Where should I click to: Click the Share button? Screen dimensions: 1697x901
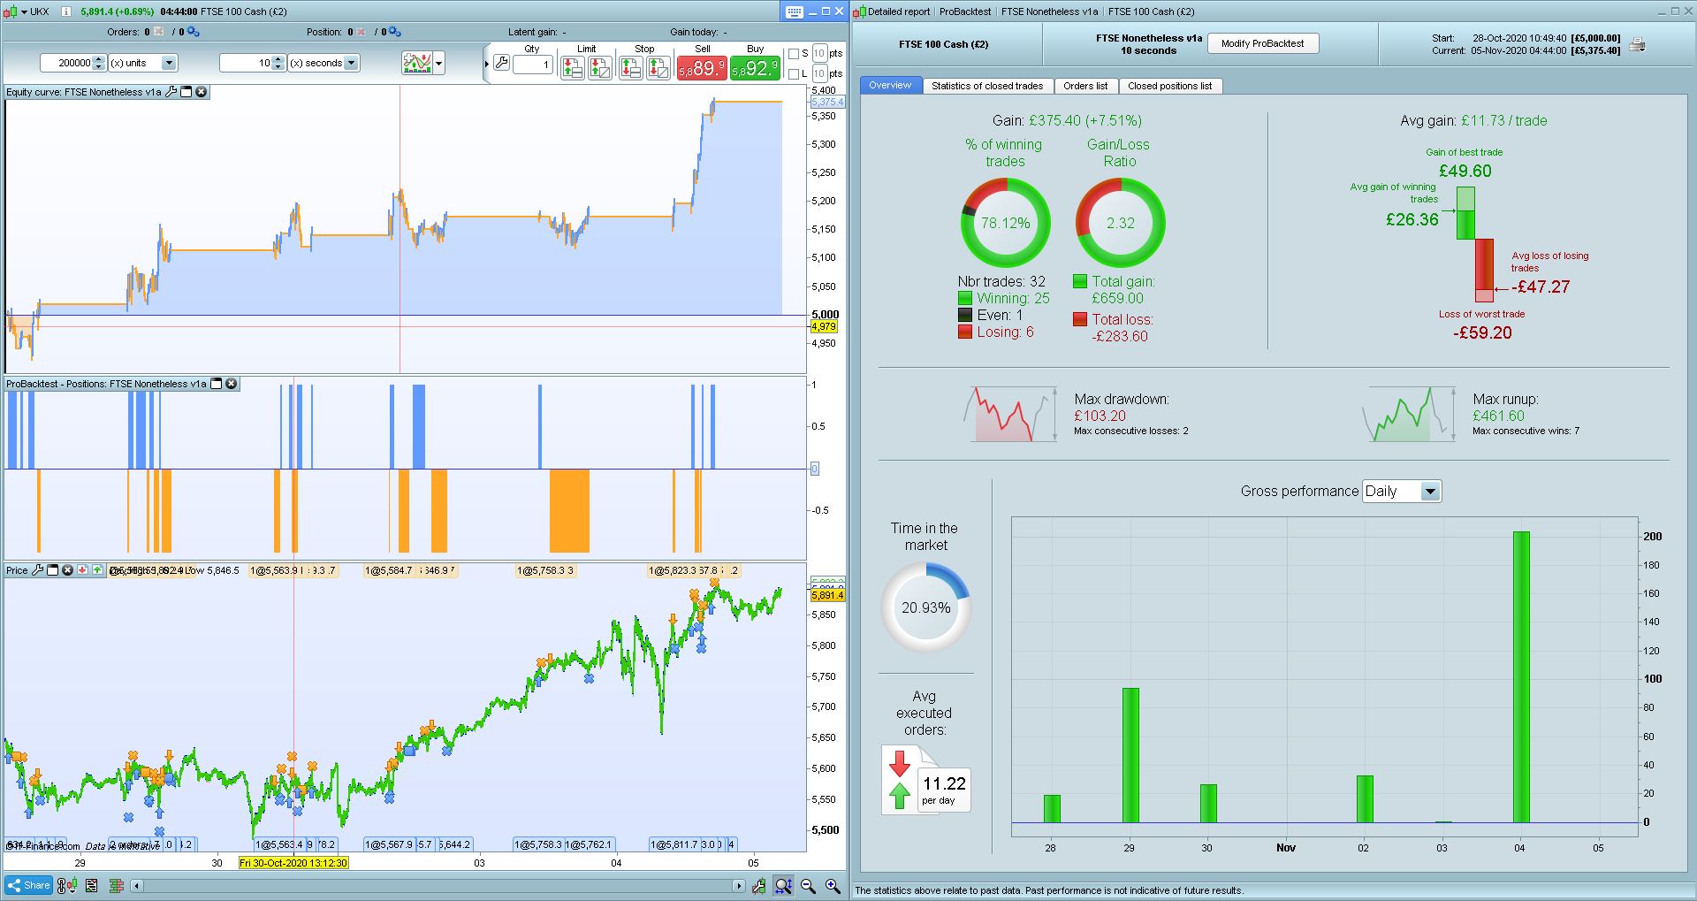coord(29,885)
